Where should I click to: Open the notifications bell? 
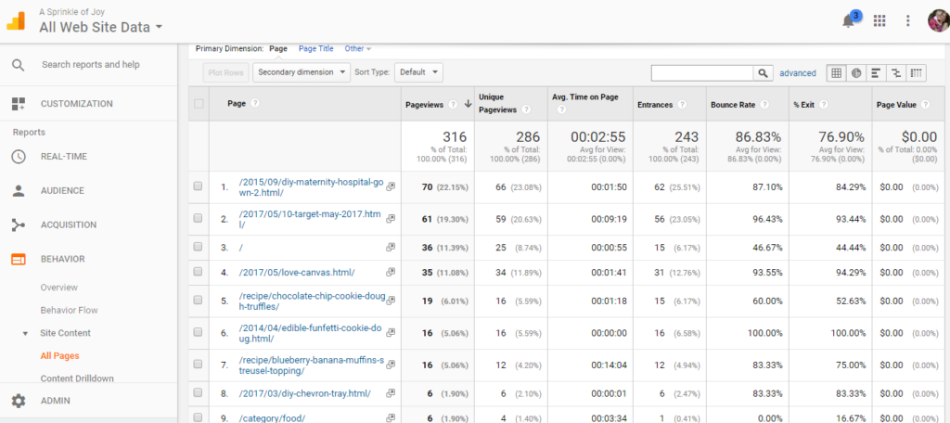(848, 20)
